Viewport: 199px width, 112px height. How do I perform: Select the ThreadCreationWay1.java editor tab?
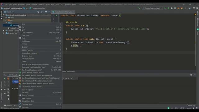pyautogui.click(x=63, y=12)
